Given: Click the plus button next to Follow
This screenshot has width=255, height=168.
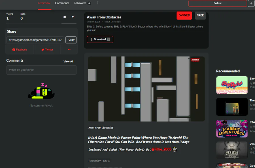Looking at the screenshot, I should pos(251,3).
